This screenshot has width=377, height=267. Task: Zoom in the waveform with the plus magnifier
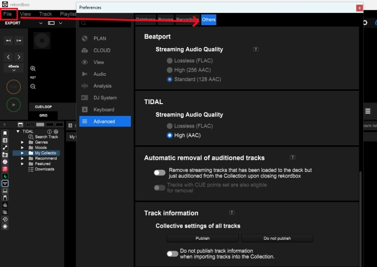(33, 68)
